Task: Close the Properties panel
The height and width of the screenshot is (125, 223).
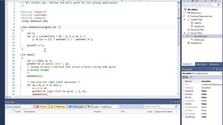Action: (x=220, y=69)
